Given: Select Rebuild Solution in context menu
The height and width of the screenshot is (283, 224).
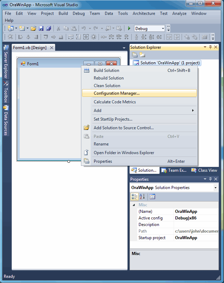Looking at the screenshot, I should tap(139, 78).
